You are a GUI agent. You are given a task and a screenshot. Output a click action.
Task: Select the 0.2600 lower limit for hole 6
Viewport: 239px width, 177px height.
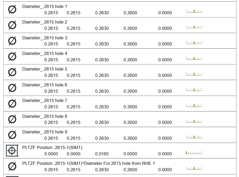pyautogui.click(x=130, y=91)
